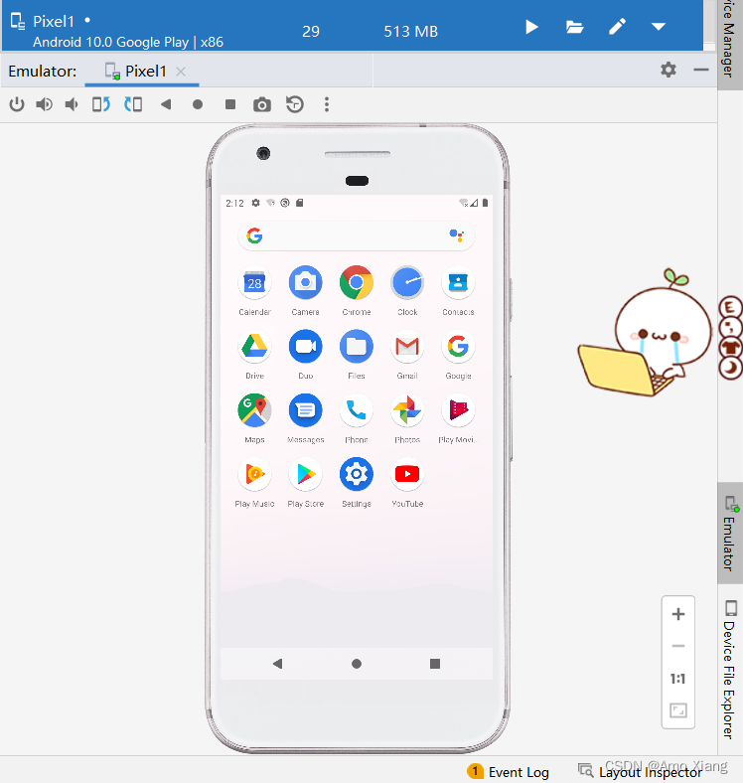Click emulator toolbar Home circle button
This screenshot has height=783, width=743.
(198, 104)
